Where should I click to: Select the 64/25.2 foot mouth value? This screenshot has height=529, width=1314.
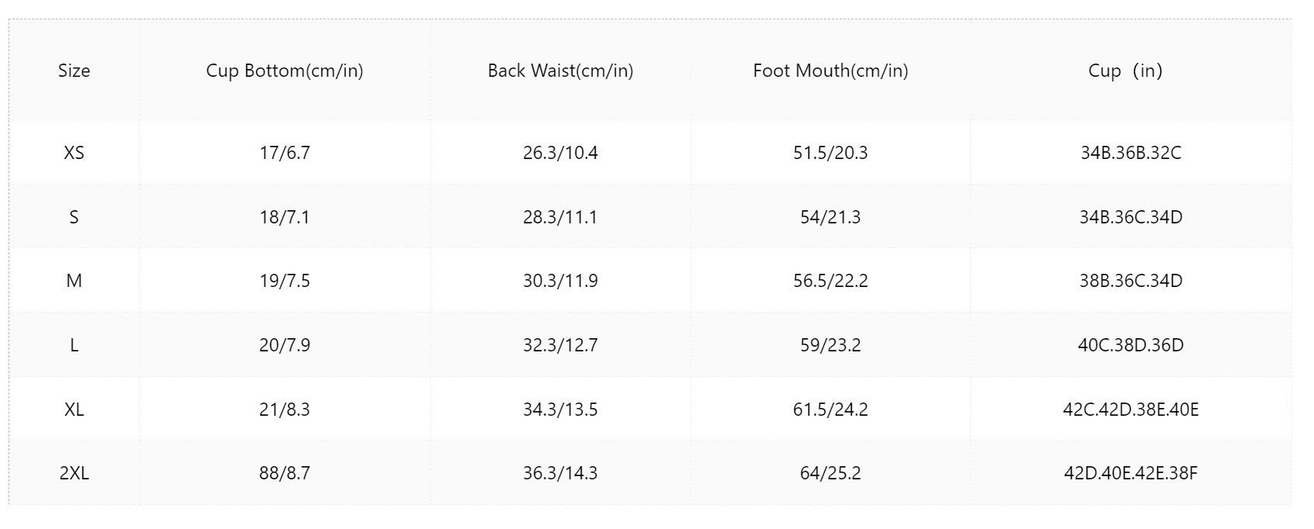click(x=831, y=473)
